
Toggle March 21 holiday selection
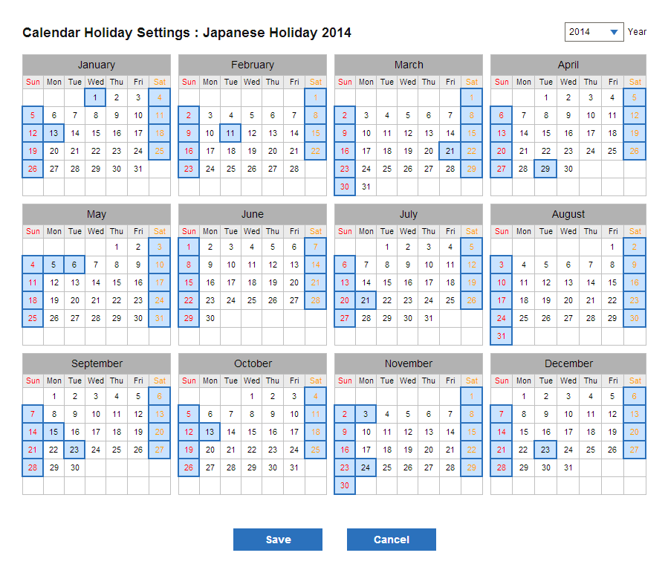pyautogui.click(x=450, y=151)
